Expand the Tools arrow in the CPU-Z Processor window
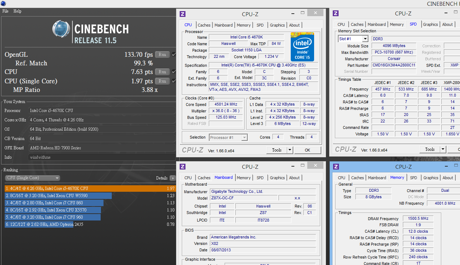The height and width of the screenshot is (265, 460). point(290,150)
